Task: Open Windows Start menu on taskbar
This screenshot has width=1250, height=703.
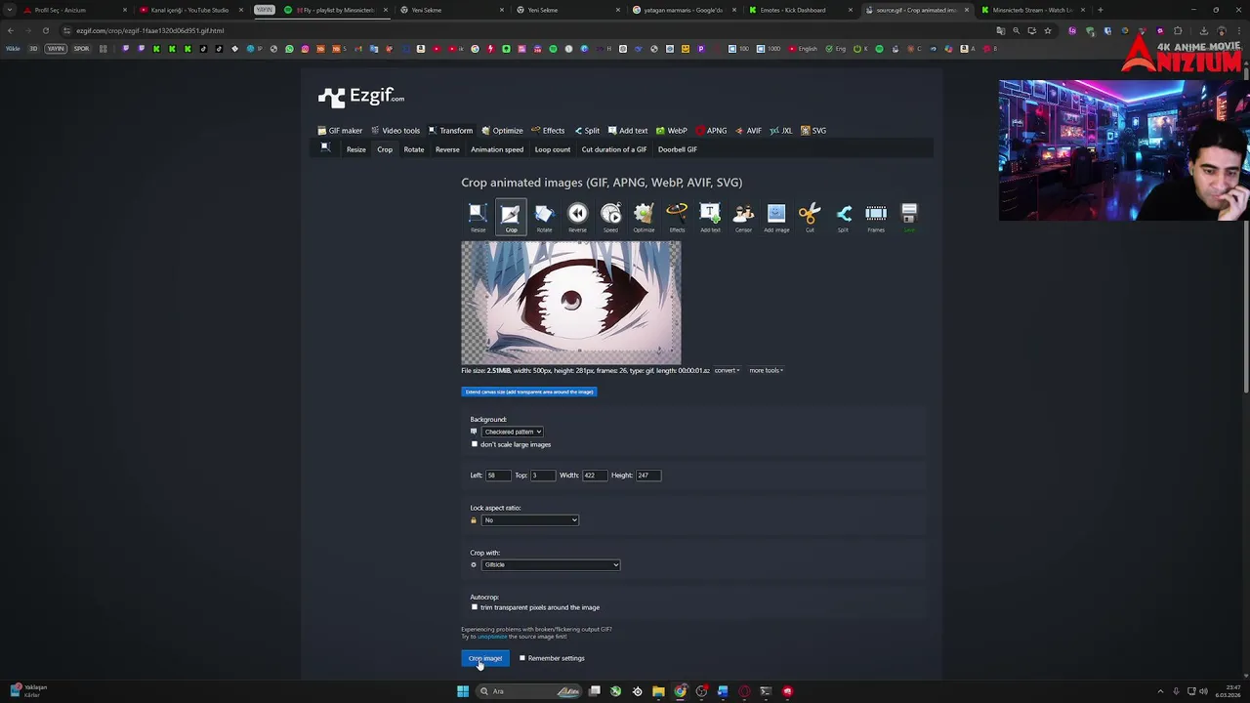Action: tap(463, 691)
